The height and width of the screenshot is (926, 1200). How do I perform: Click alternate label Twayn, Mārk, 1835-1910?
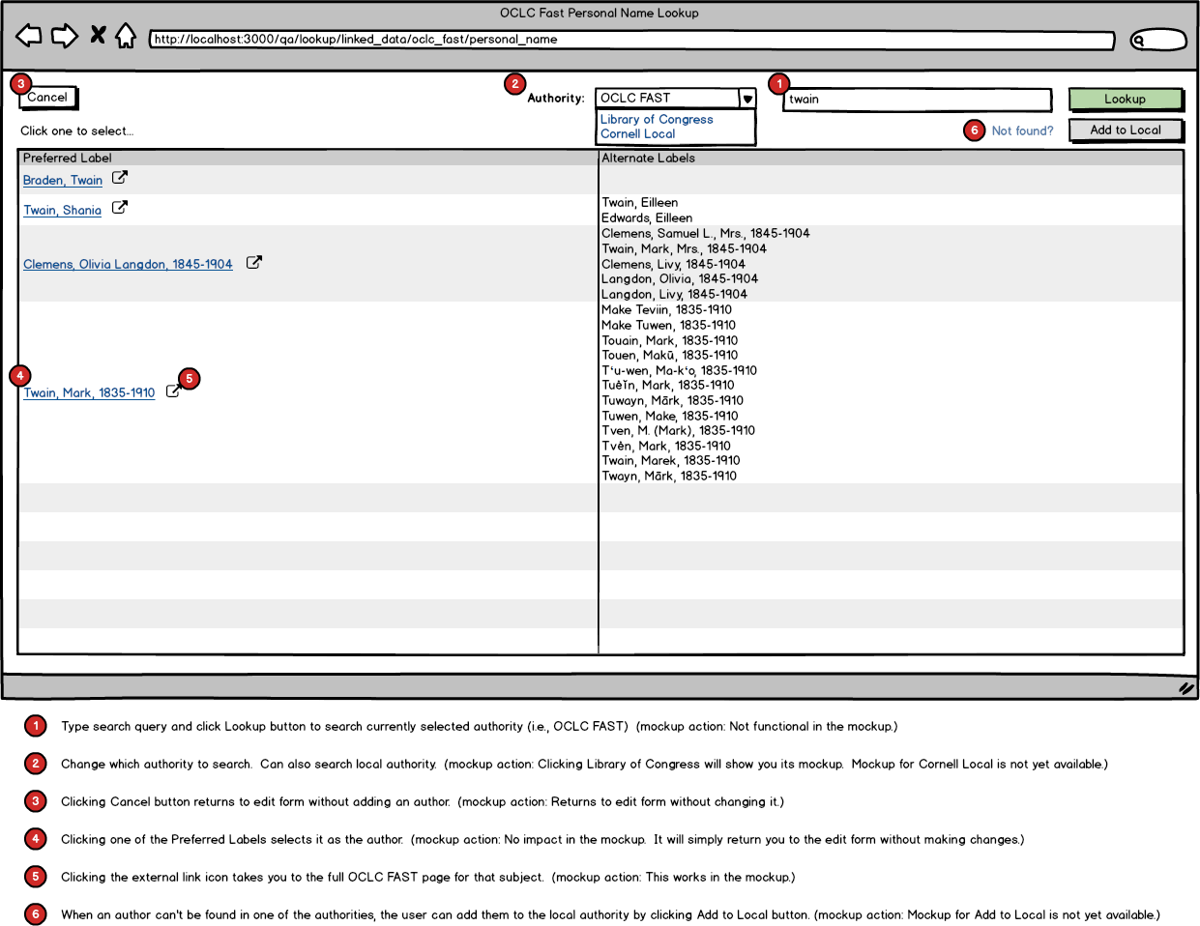[x=669, y=477]
